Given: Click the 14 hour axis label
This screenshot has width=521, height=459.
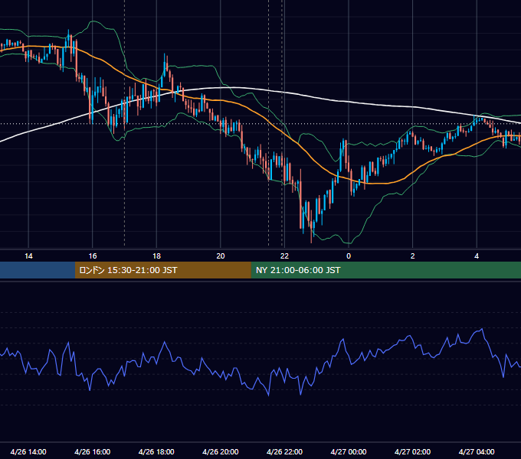Looking at the screenshot, I should pos(28,256).
